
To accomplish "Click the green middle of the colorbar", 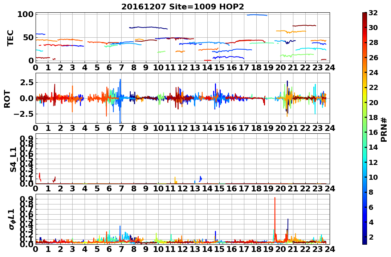I will click(x=364, y=128).
